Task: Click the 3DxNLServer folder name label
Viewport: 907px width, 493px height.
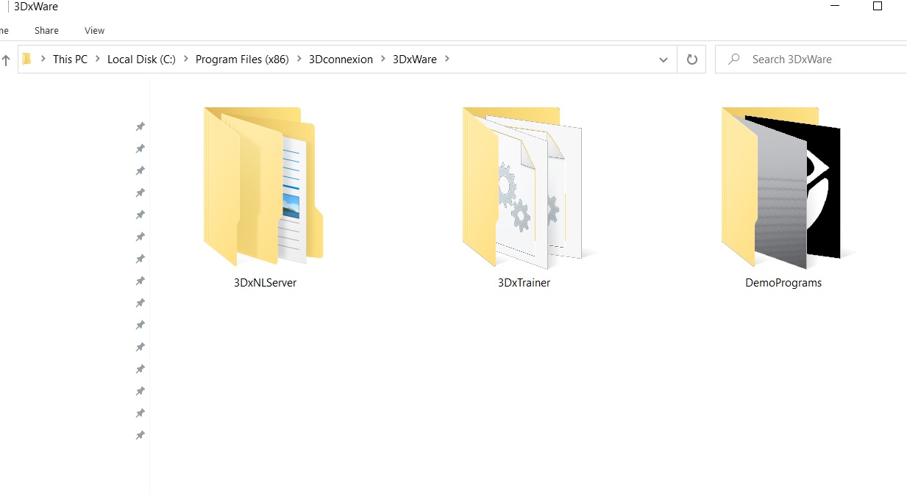Action: point(265,283)
